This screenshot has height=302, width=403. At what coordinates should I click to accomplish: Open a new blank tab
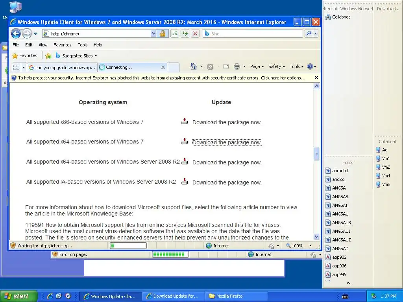click(174, 67)
